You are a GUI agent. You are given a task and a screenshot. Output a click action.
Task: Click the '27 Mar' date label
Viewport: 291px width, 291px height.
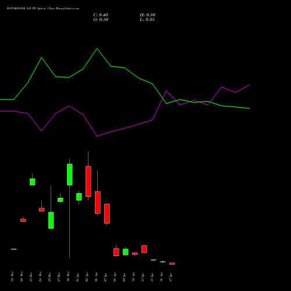pyautogui.click(x=59, y=276)
